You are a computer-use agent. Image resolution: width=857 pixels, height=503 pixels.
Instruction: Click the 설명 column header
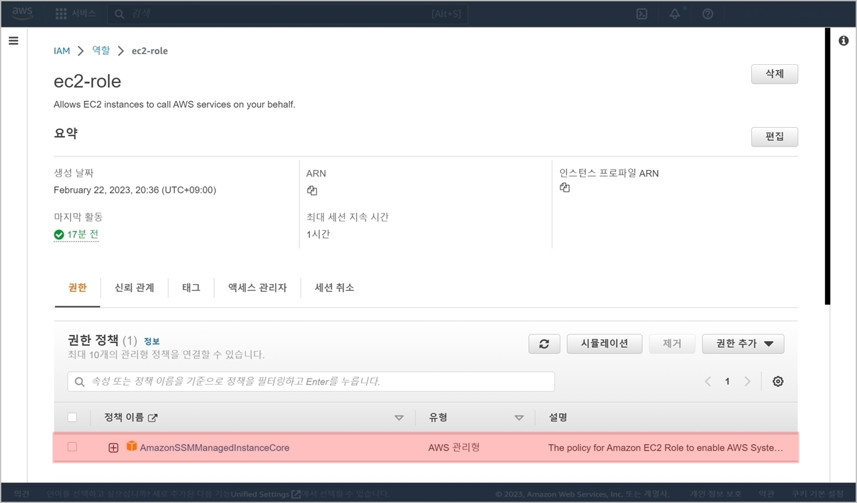(x=558, y=417)
